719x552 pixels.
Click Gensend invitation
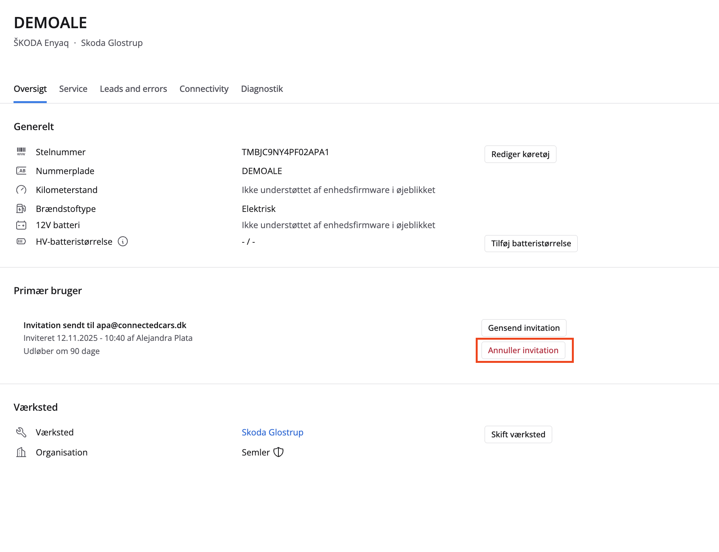point(524,328)
